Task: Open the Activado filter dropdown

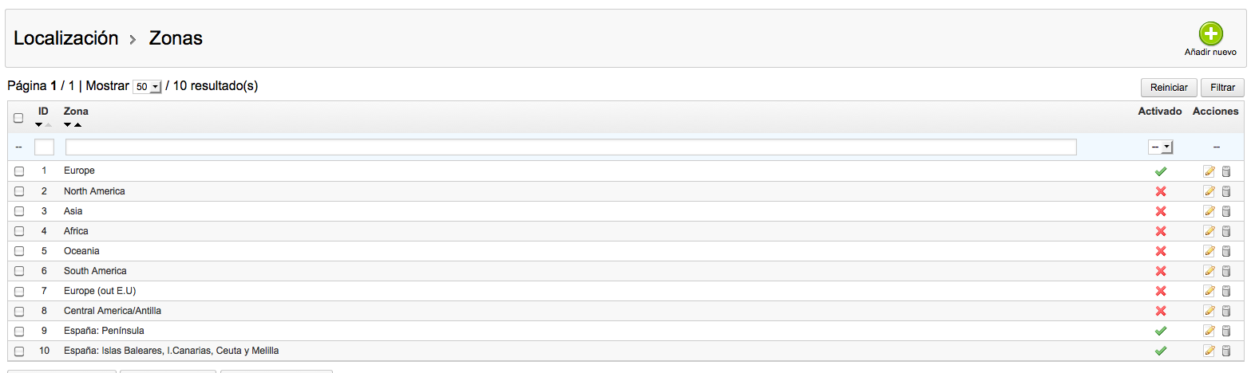Action: tap(1160, 147)
